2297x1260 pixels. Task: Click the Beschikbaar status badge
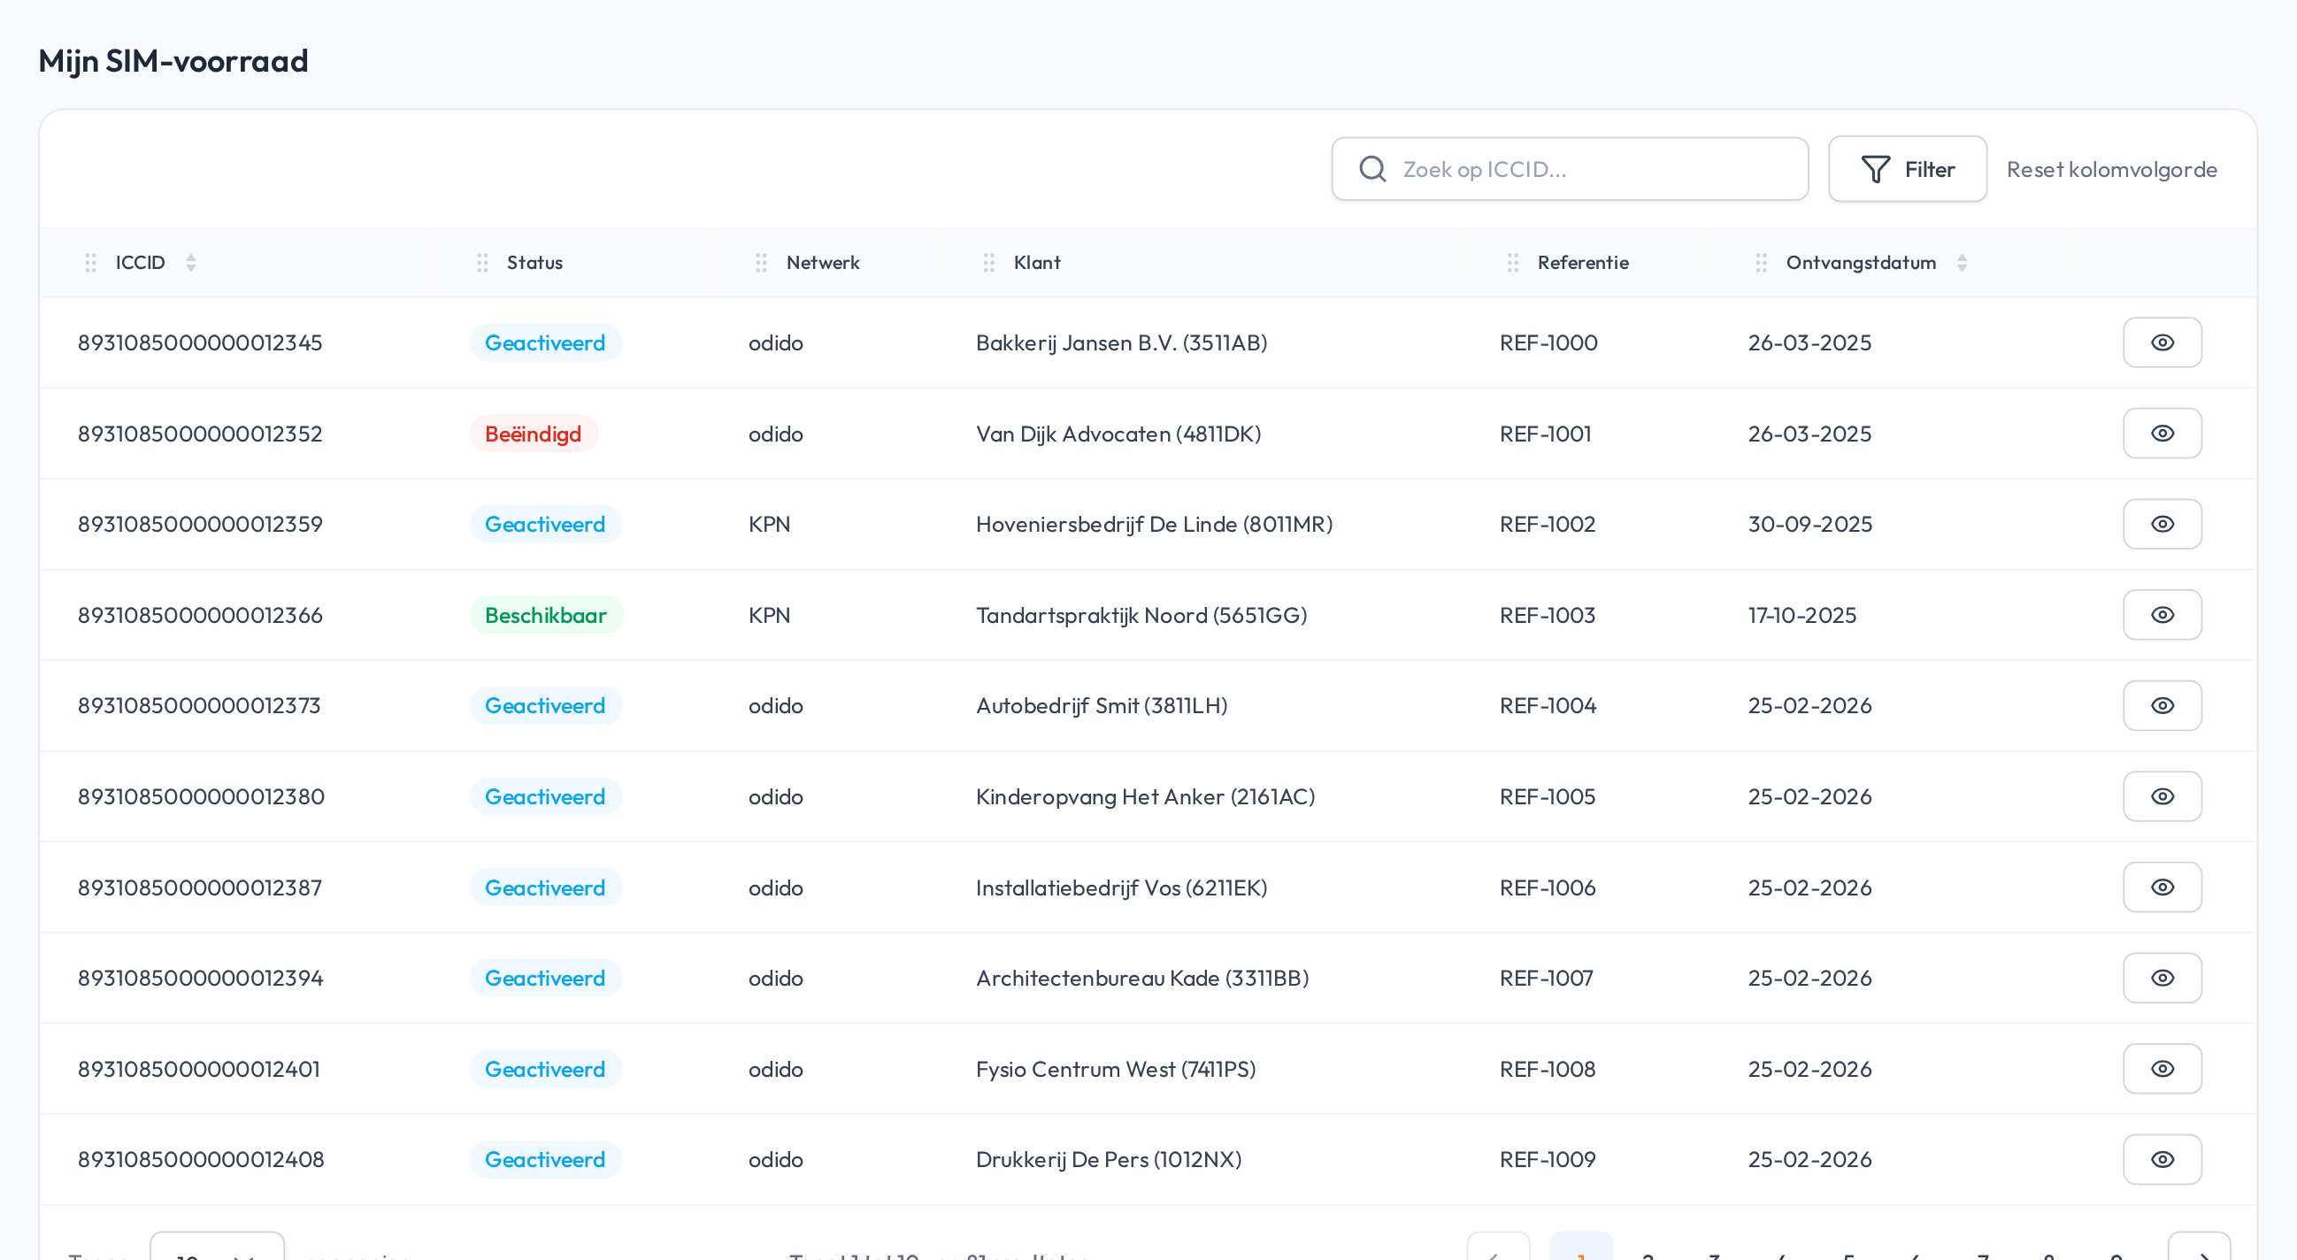tap(546, 614)
